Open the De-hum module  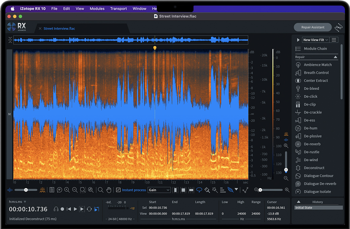coord(310,128)
